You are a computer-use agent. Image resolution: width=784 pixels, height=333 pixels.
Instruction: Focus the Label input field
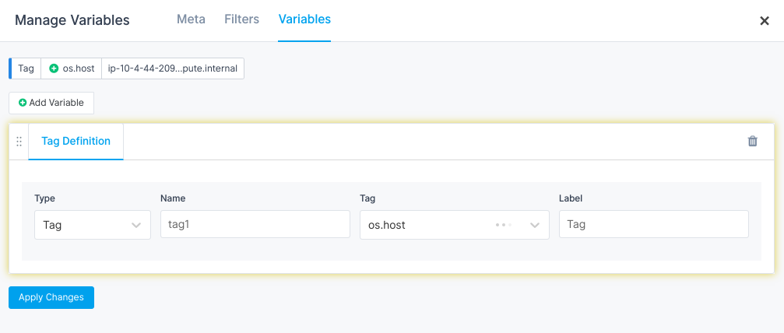click(x=653, y=224)
